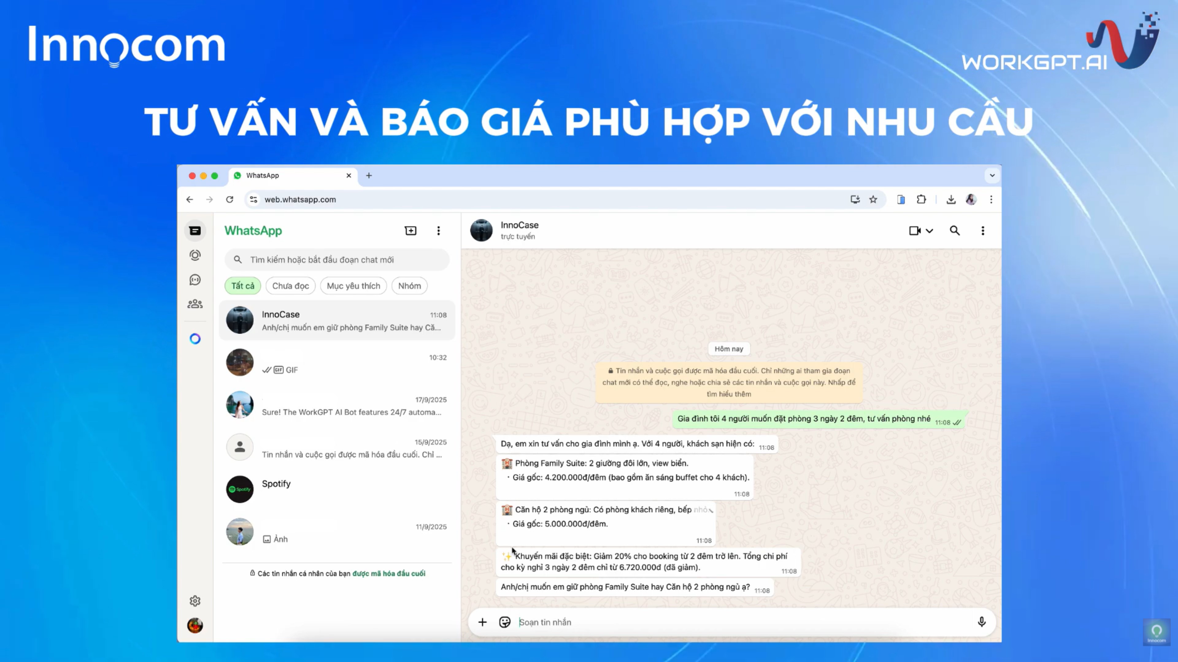Select the Chưa đọc filter chip
The height and width of the screenshot is (662, 1178).
[x=290, y=286]
